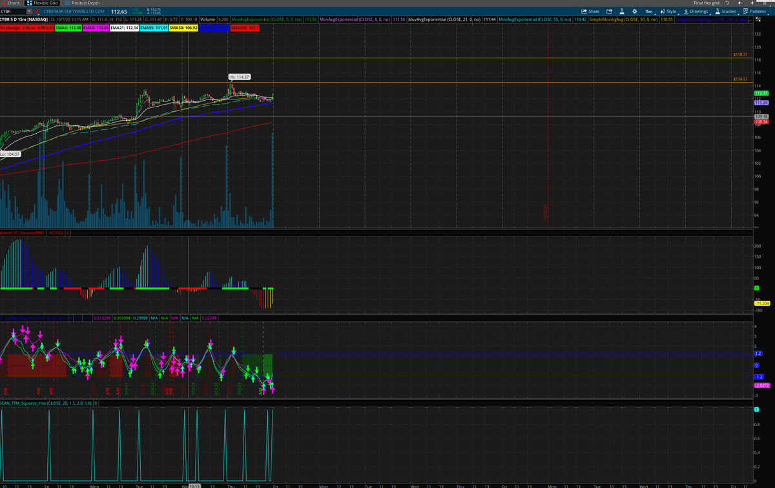Click the purple 111.29 price tag on axis
This screenshot has height=488, width=775.
pos(761,103)
